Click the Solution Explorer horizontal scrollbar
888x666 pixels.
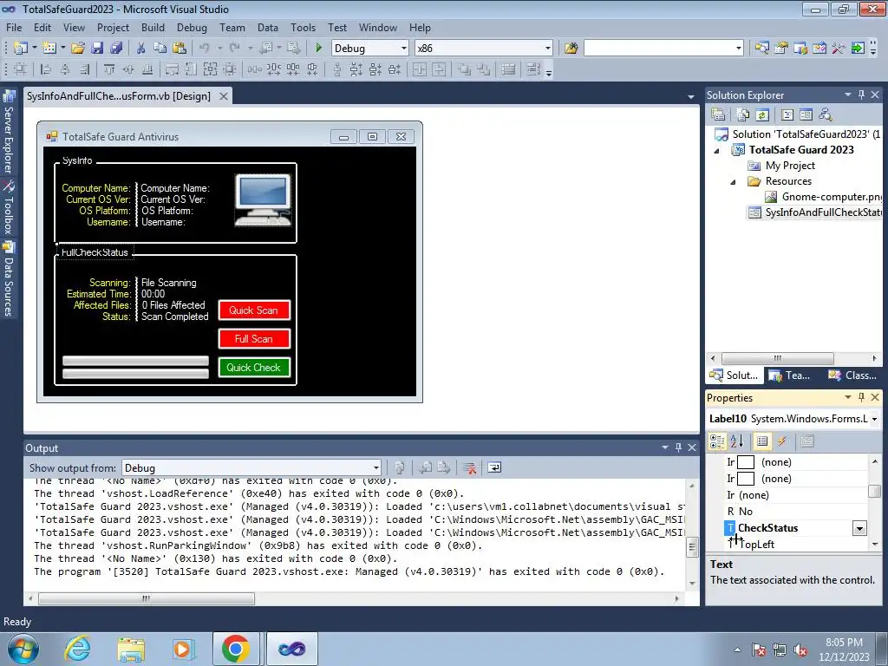point(778,358)
